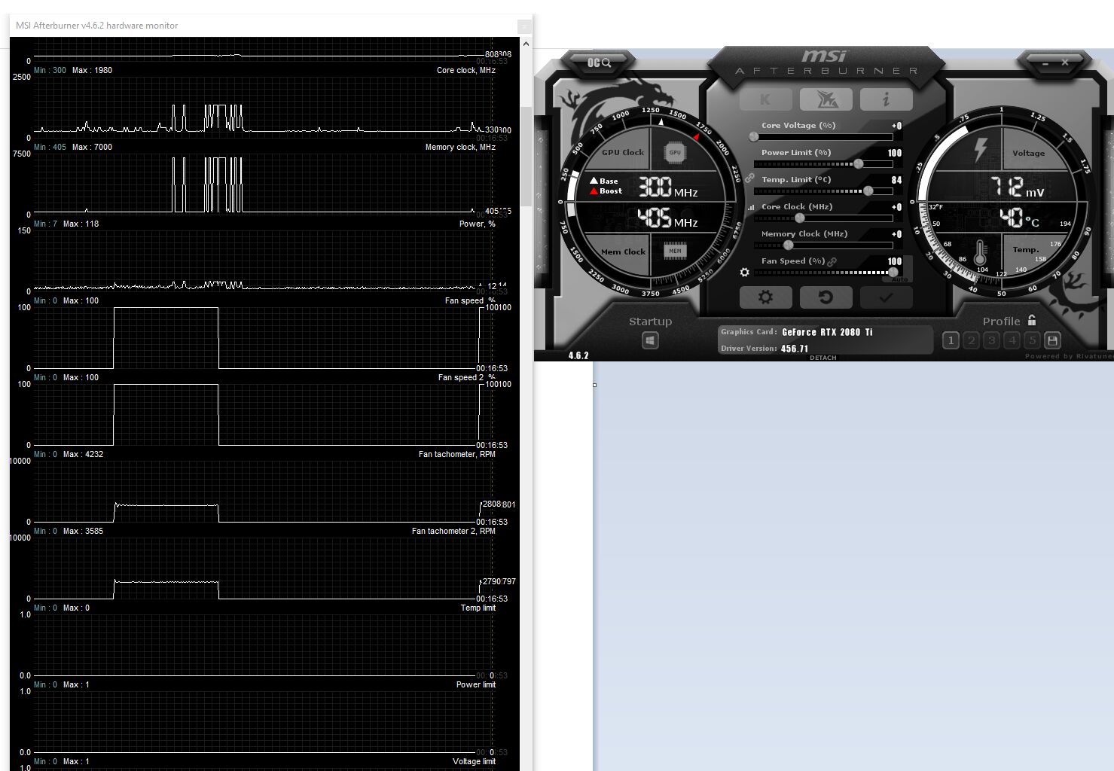Click the DETACH button
This screenshot has width=1114, height=771.
(x=823, y=358)
